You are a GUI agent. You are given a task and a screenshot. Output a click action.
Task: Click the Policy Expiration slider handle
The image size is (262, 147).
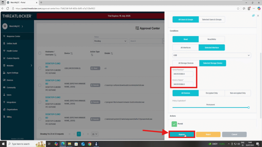249,107
